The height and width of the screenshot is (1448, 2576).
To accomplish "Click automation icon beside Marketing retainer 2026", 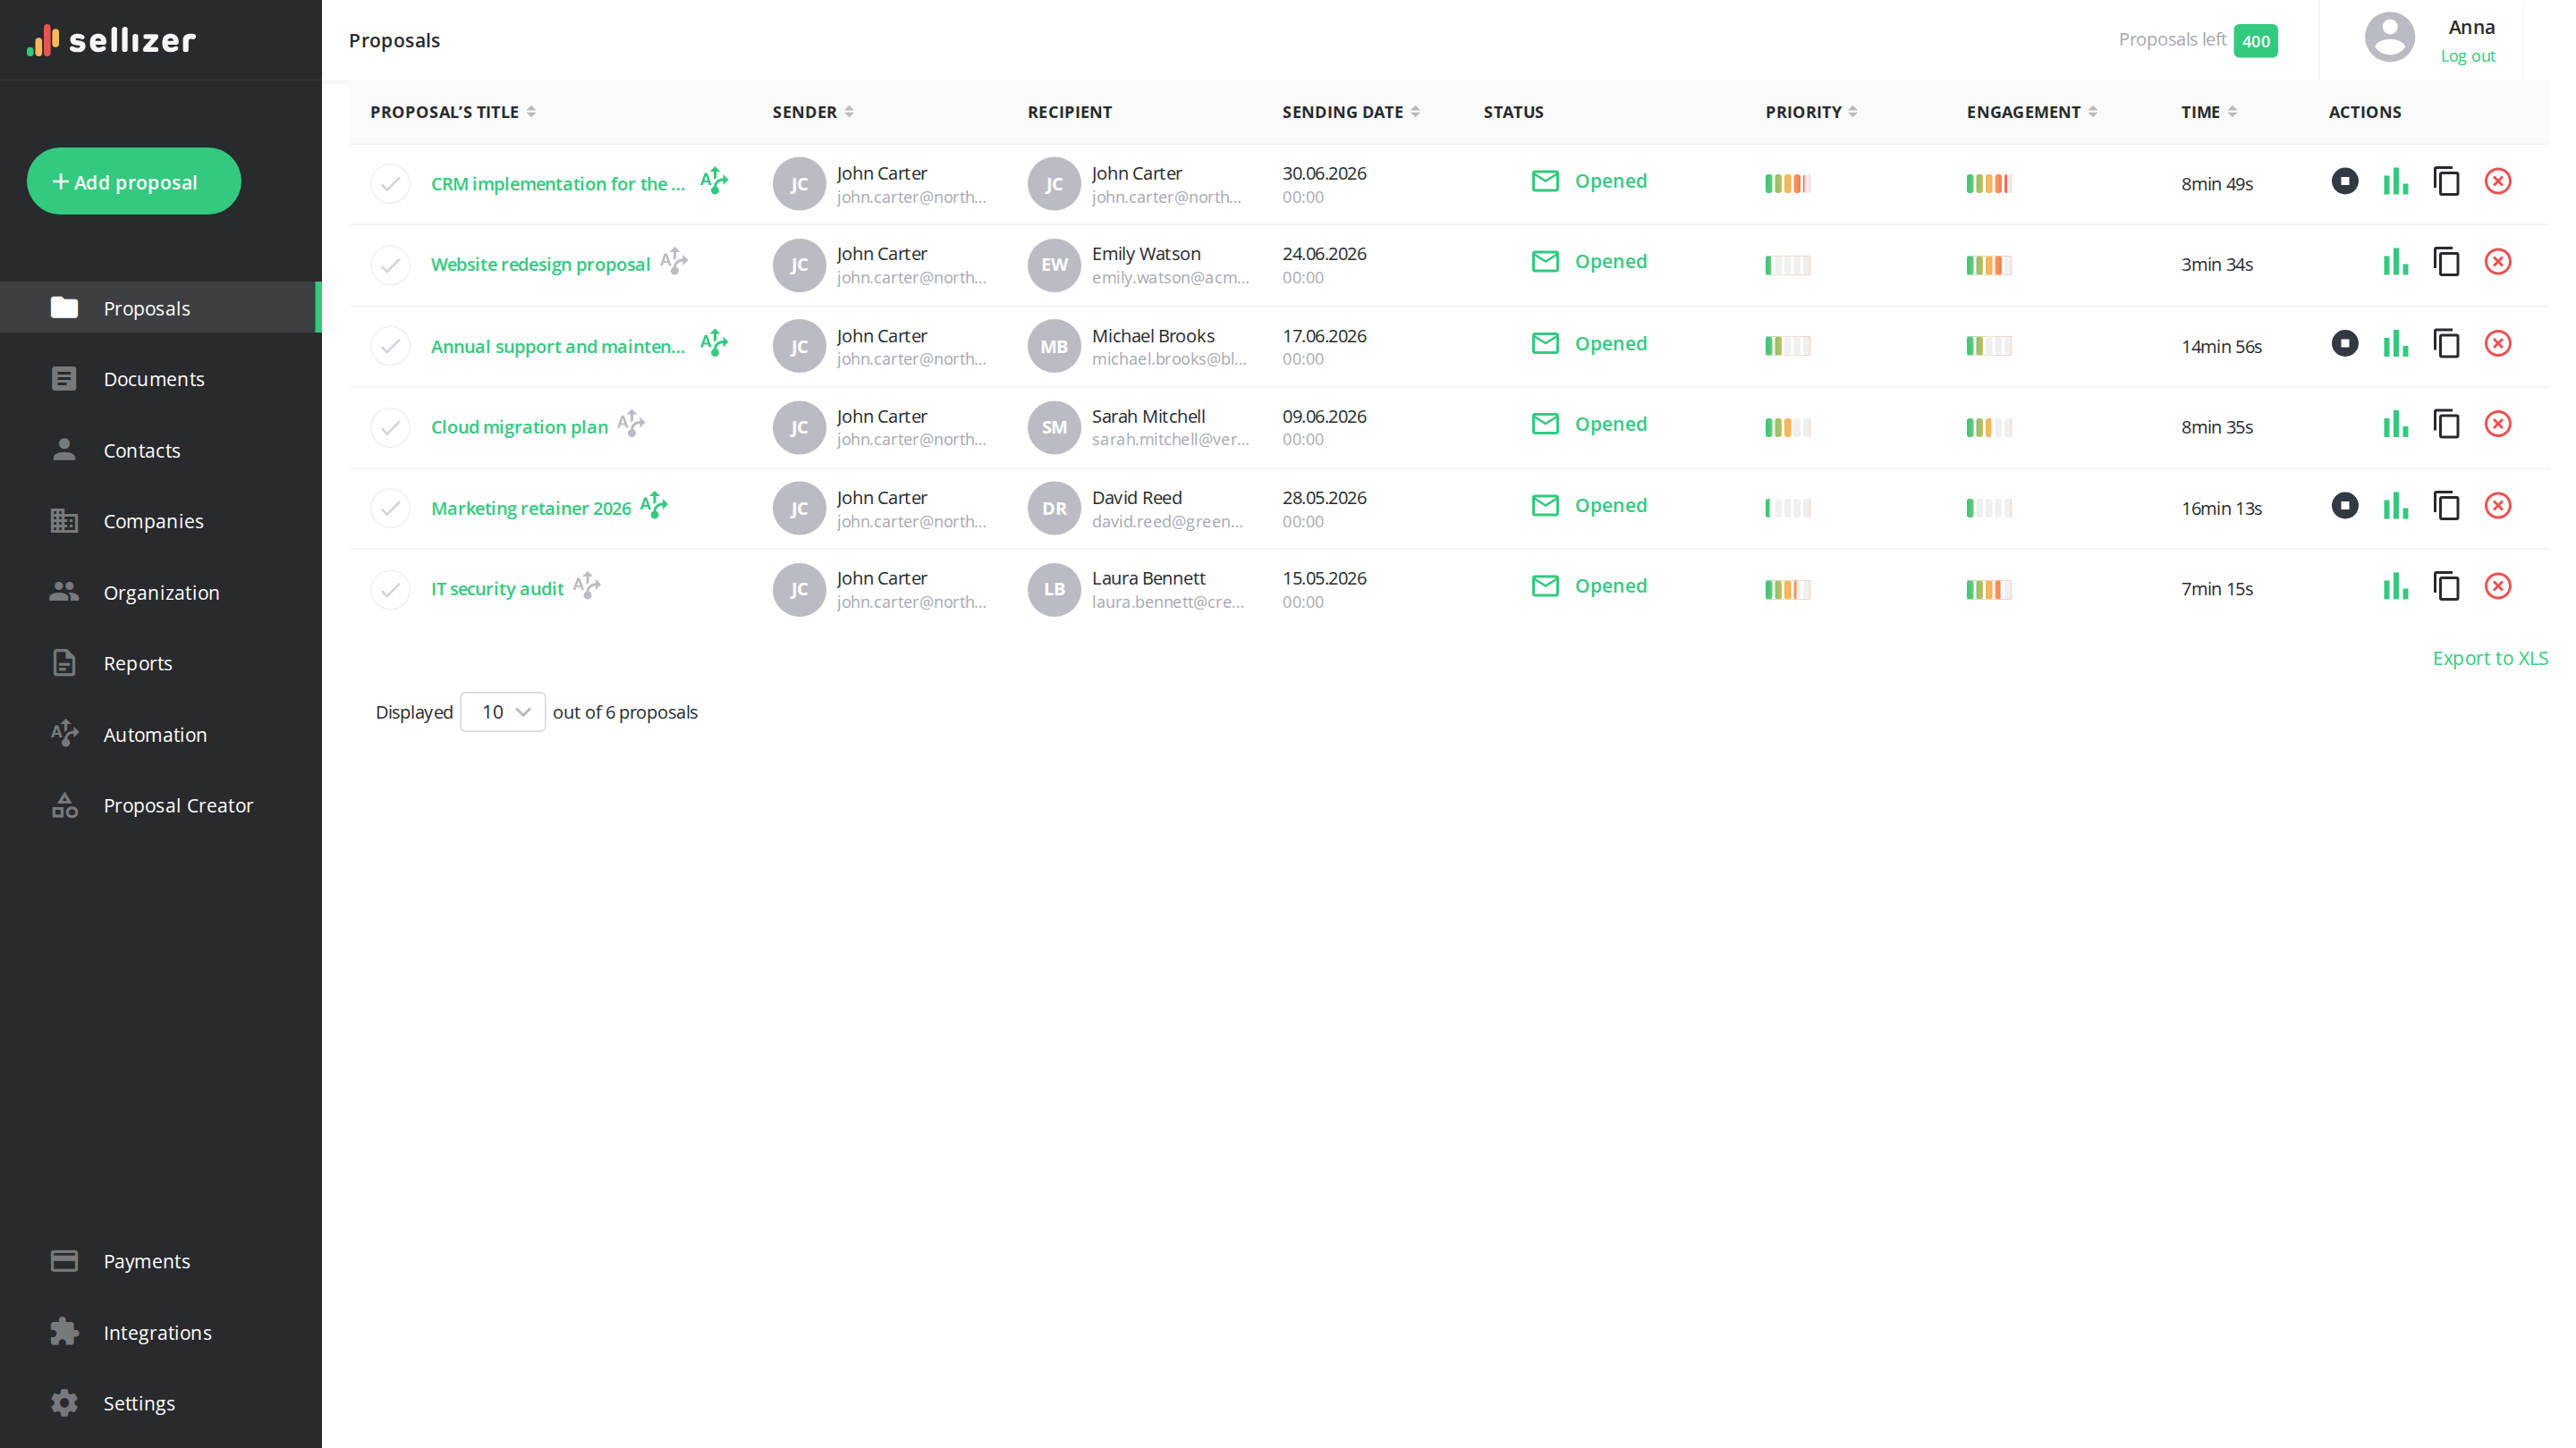I will click(654, 506).
